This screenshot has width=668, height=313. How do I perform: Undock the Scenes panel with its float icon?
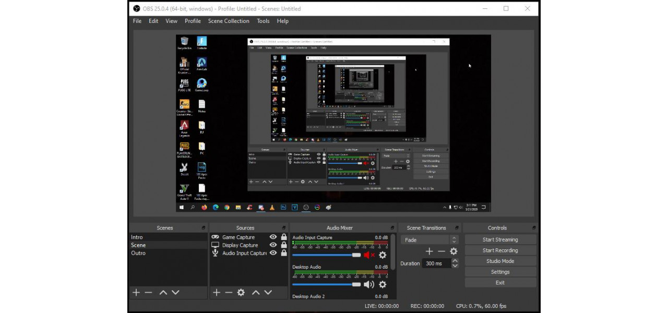point(204,228)
